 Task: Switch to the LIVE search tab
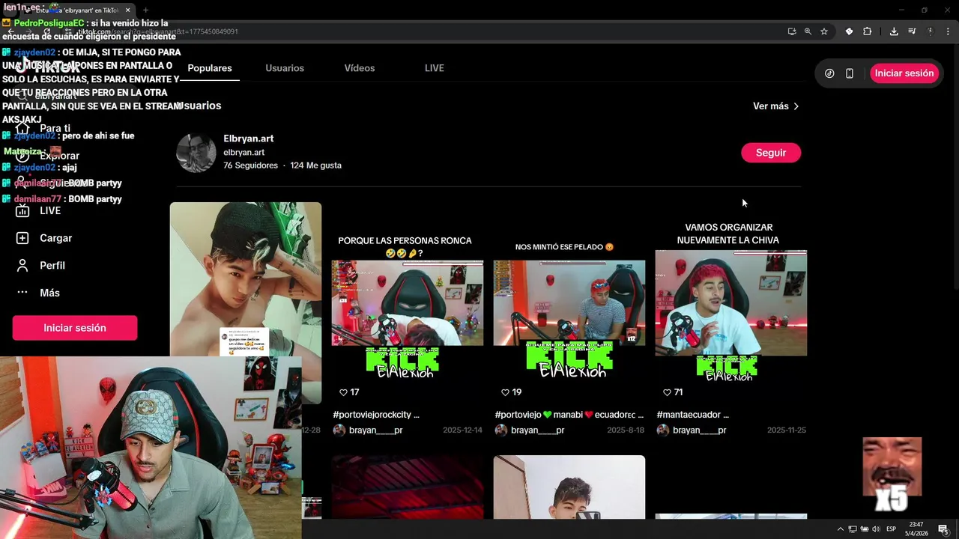435,68
